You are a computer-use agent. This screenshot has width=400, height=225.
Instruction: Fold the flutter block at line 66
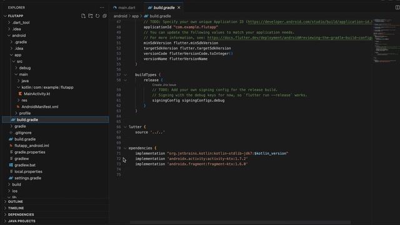tap(125, 127)
